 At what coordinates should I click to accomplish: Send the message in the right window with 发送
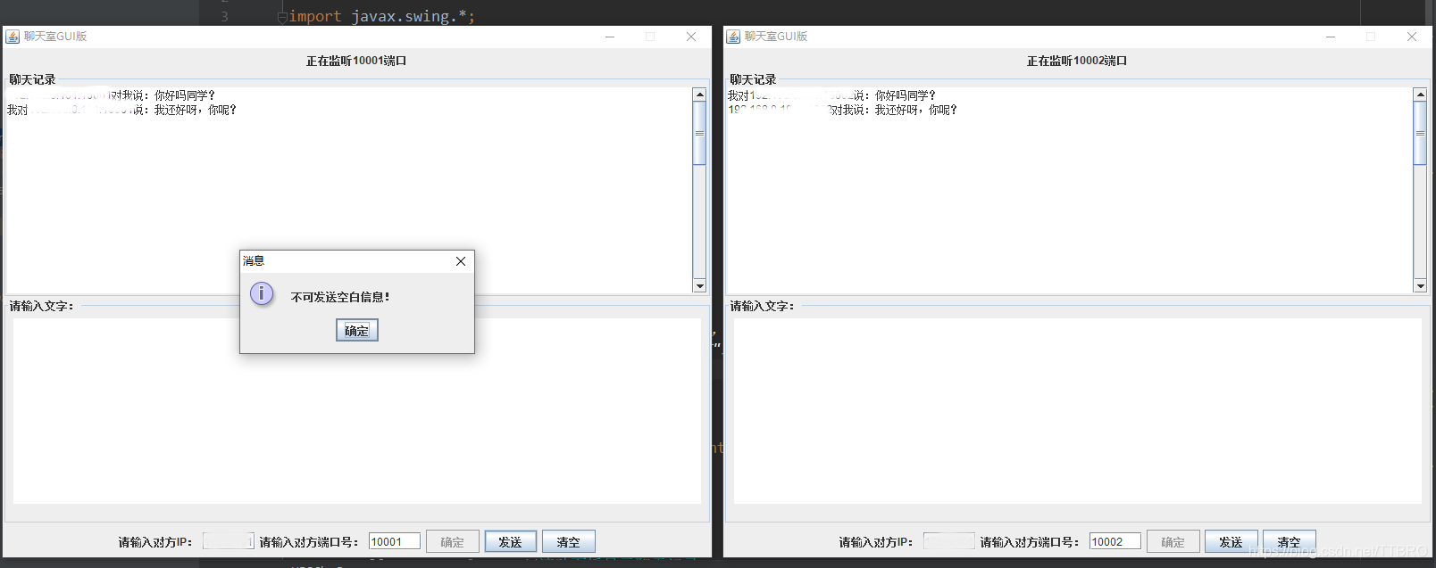click(1231, 541)
